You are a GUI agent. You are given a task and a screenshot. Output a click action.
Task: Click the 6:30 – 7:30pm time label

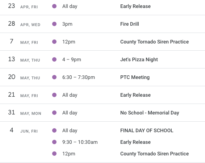pos(79,77)
